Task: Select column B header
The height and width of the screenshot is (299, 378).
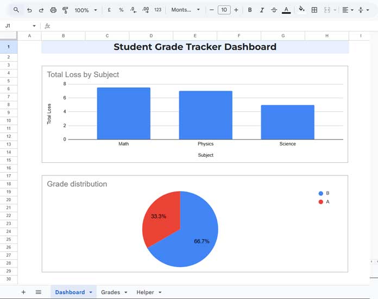Action: coord(64,36)
